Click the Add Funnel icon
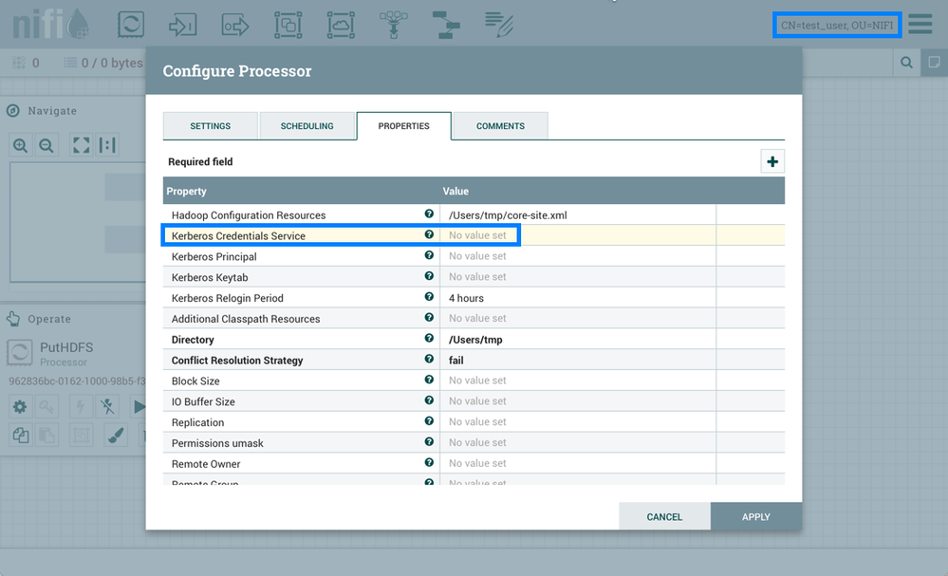This screenshot has width=948, height=576. 390,24
